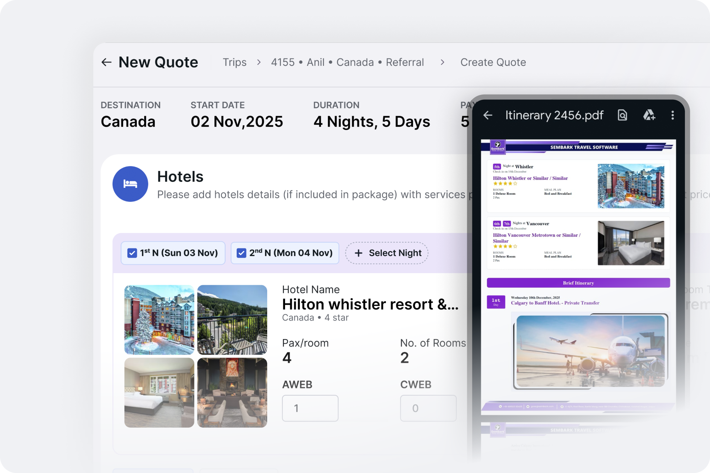Viewport: 710px width, 473px height.
Task: Click the snowy hotel exterior thumbnail
Action: coord(159,320)
